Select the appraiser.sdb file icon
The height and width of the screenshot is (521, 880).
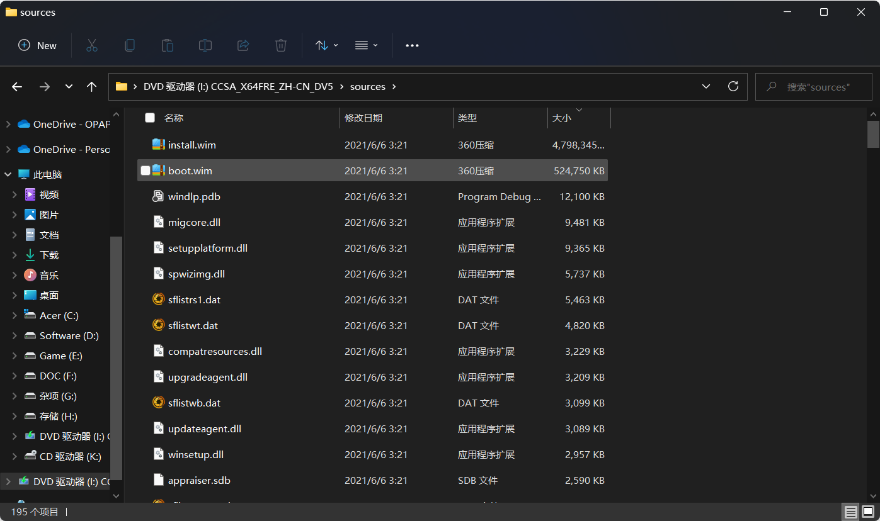(159, 480)
